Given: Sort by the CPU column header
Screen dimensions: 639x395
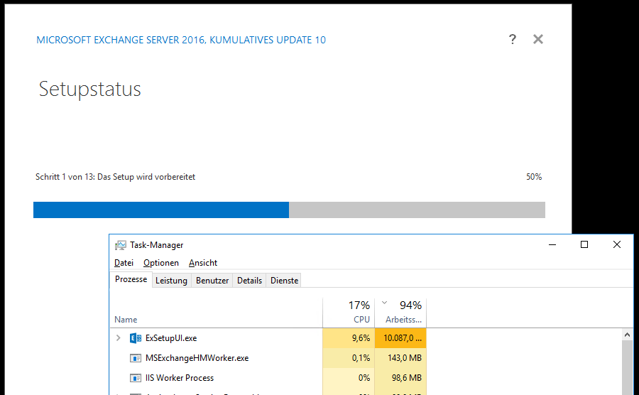Looking at the screenshot, I should pos(349,313).
